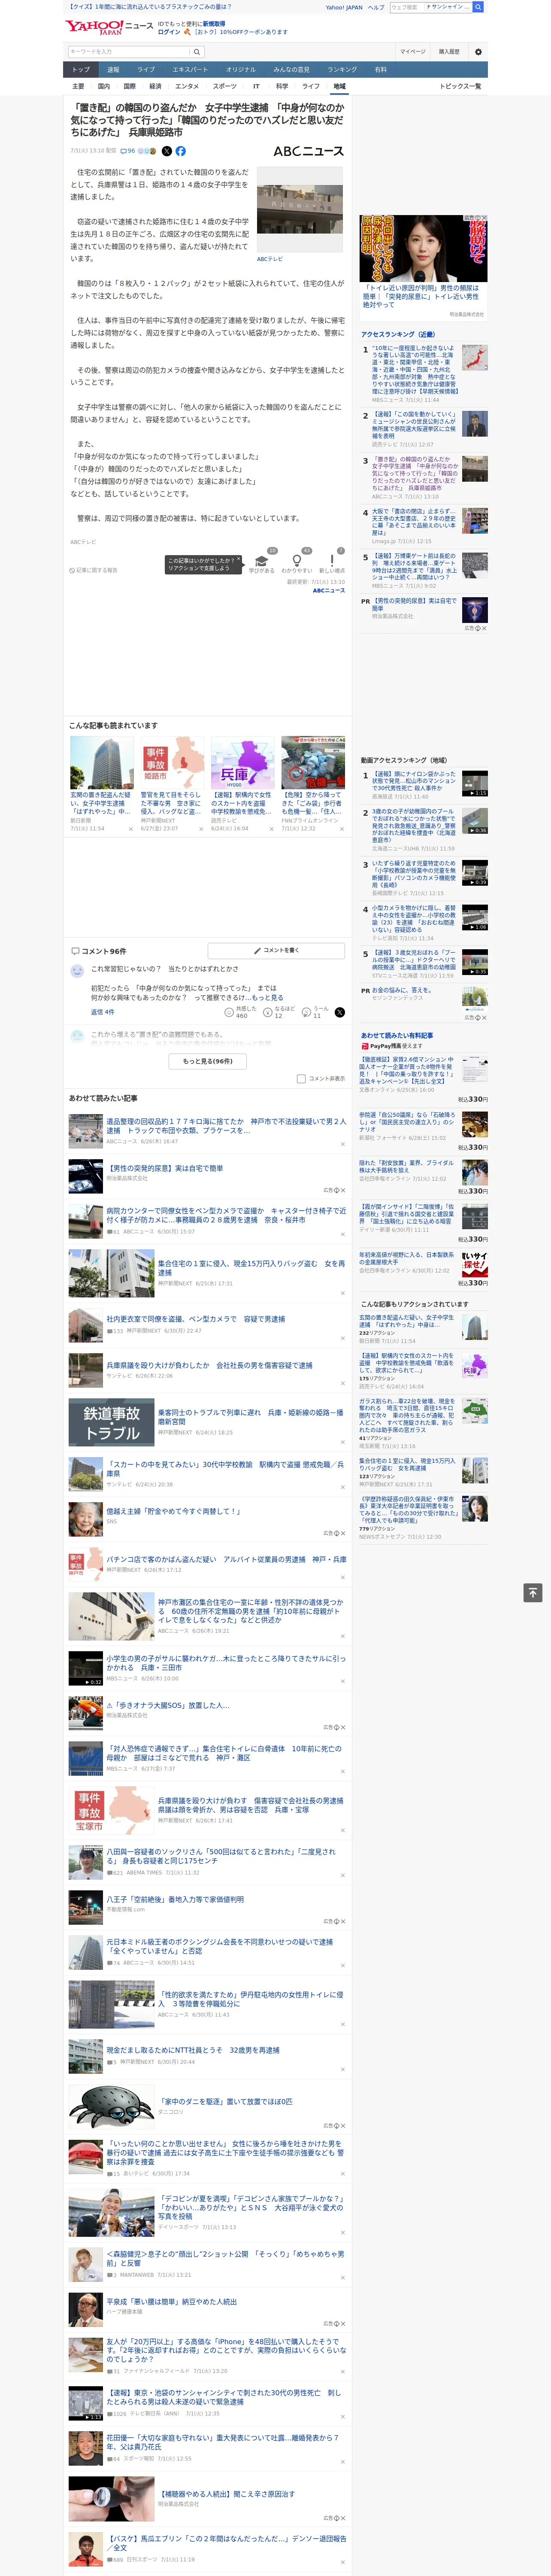Open the 地域 category in sub navigation
The height and width of the screenshot is (2576, 551).
point(339,86)
